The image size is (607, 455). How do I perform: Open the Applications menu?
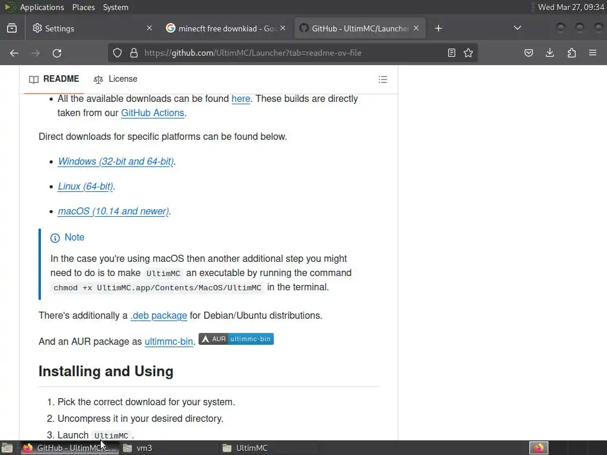click(42, 7)
